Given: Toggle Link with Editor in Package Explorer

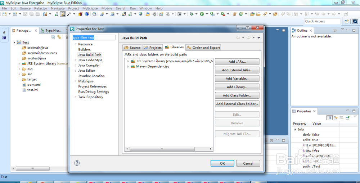Looking at the screenshot, I should click(59, 37).
